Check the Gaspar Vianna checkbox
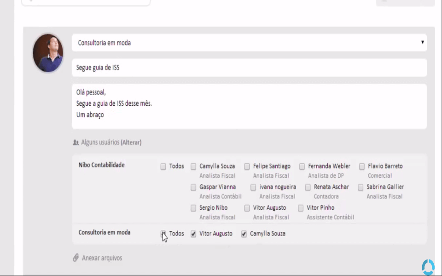This screenshot has height=276, width=442. pos(193,187)
